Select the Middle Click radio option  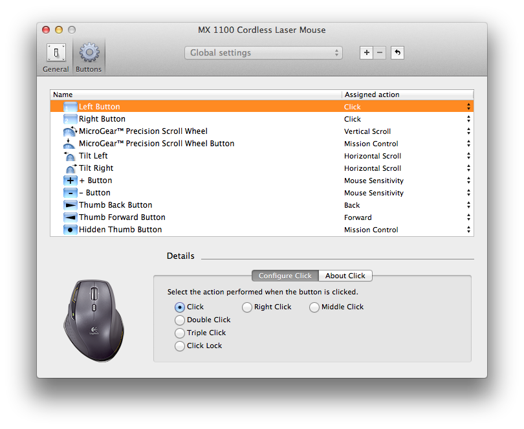314,307
